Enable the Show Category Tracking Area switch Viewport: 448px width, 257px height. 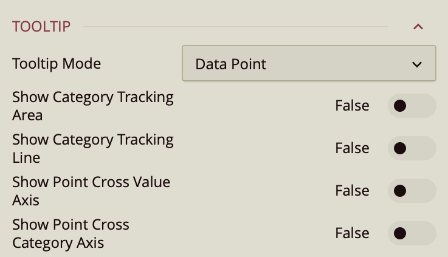click(x=412, y=106)
